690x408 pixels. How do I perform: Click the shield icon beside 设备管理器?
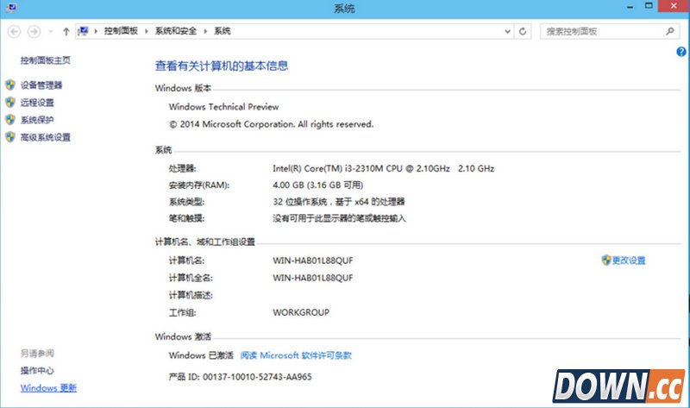[10, 85]
